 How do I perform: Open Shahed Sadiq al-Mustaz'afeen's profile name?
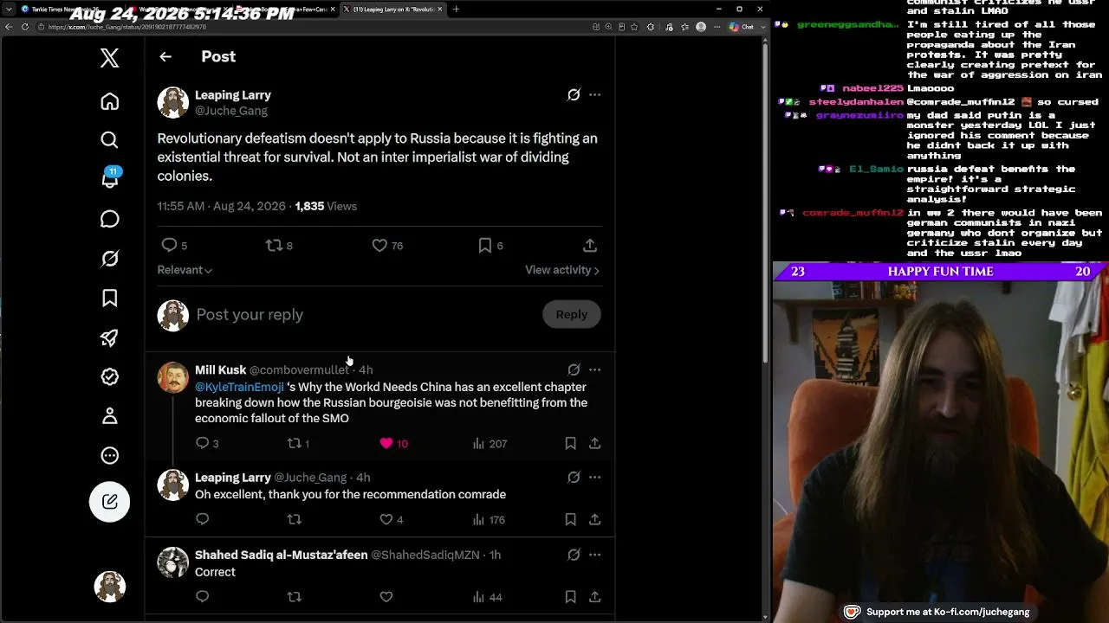(x=281, y=555)
